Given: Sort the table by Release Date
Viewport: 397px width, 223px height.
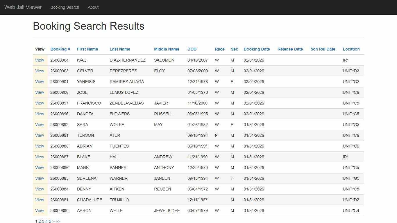Looking at the screenshot, I should pyautogui.click(x=290, y=49).
